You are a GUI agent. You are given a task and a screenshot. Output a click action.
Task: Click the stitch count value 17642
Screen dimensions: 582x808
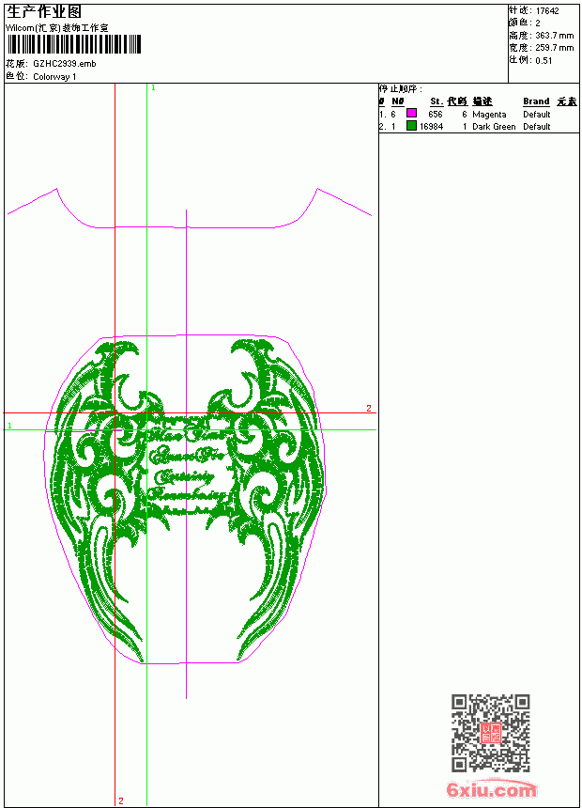[547, 11]
